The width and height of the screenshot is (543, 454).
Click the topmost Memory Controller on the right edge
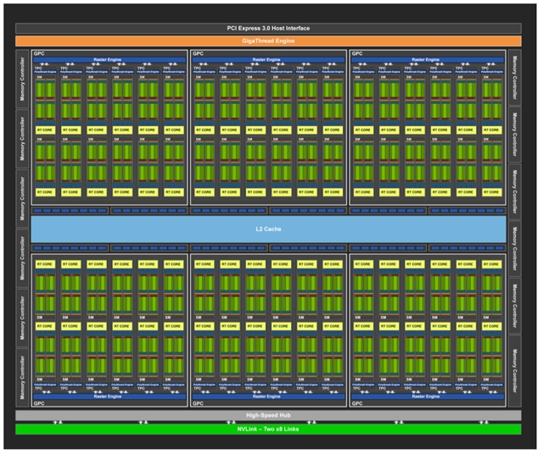515,78
